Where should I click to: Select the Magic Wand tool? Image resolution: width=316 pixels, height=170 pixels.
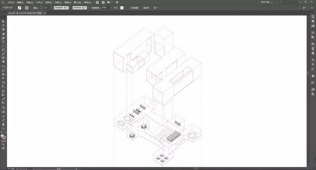pos(3,25)
